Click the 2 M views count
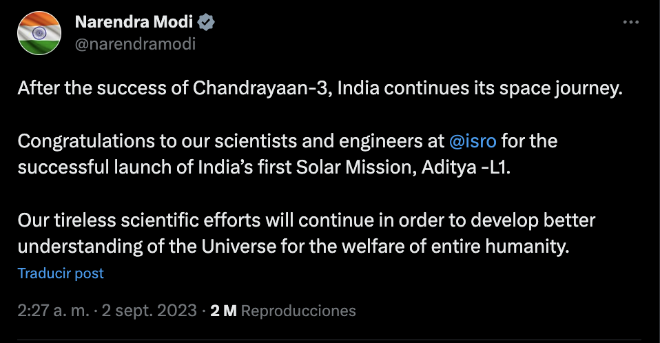The height and width of the screenshot is (343, 660). point(223,311)
